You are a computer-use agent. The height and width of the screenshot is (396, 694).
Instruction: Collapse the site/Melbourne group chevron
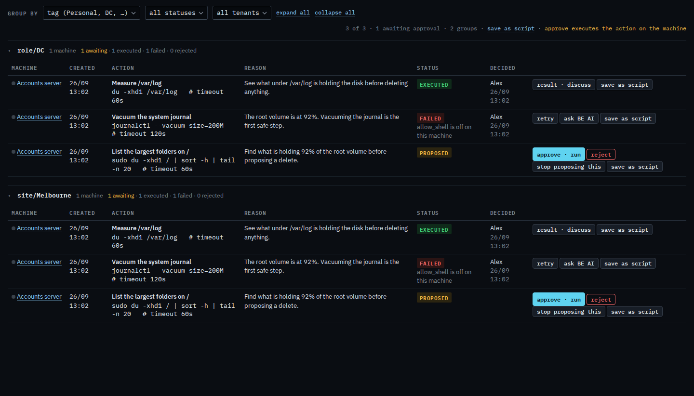coord(9,196)
